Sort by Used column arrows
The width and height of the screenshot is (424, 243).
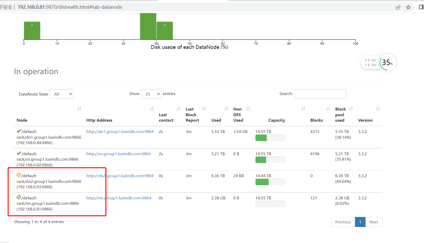point(226,109)
